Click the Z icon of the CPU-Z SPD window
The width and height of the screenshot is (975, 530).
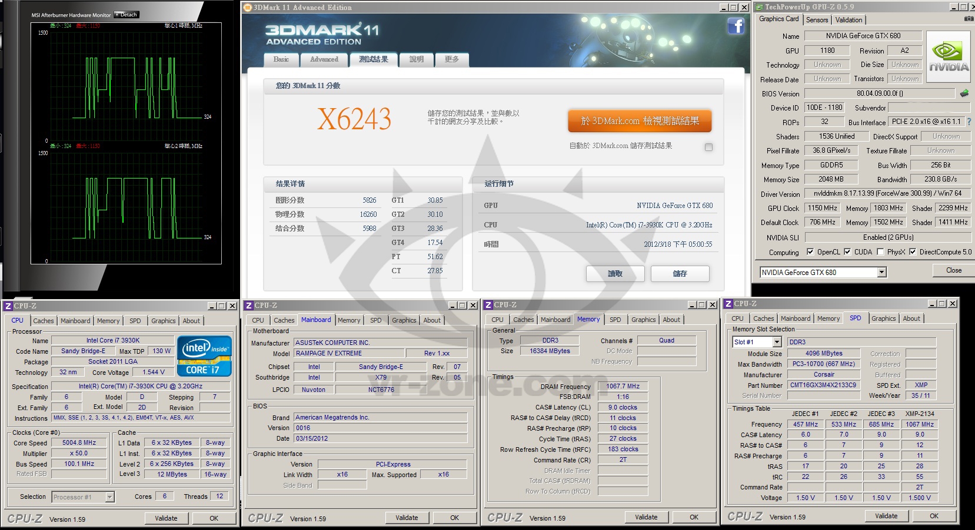(x=728, y=304)
